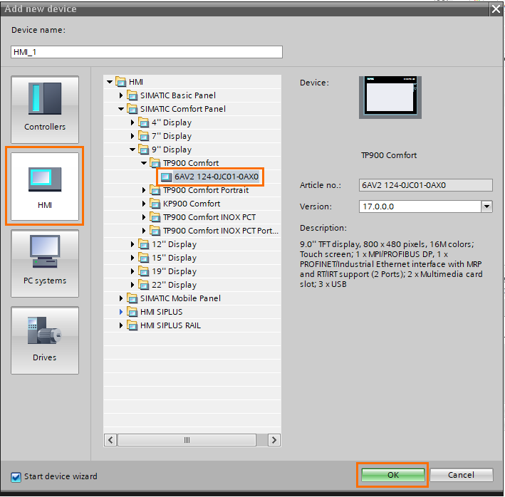Screen dimensions: 505x497
Task: Click the 4" Display folder icon
Action: pyautogui.click(x=144, y=122)
